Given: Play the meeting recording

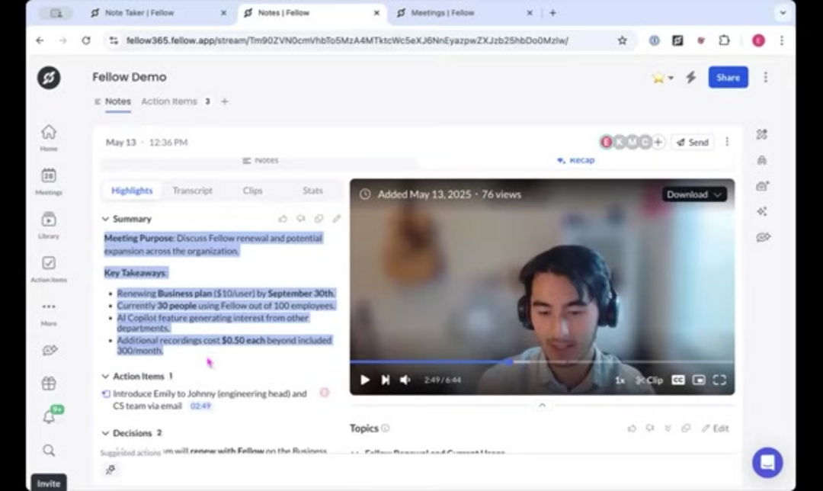Looking at the screenshot, I should pyautogui.click(x=365, y=380).
